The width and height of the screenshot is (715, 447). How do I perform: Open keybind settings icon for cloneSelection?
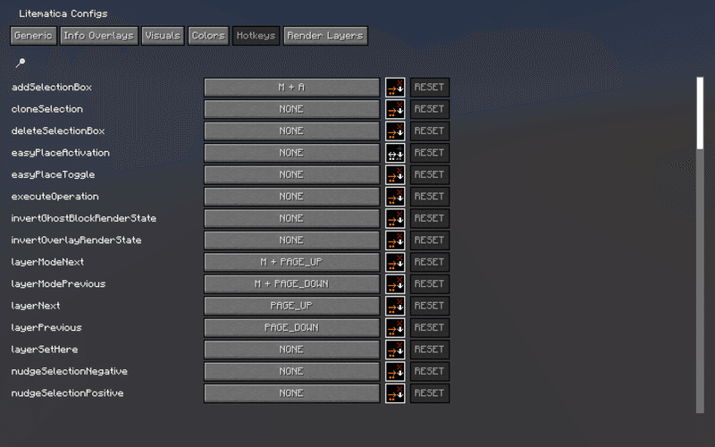(x=395, y=109)
